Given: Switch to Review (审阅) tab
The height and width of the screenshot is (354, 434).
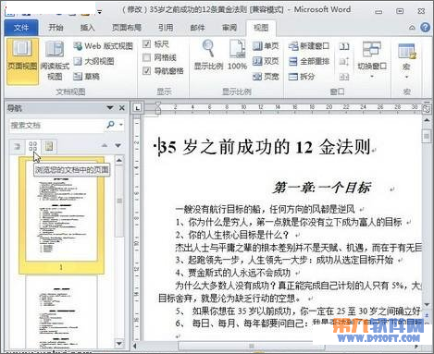Looking at the screenshot, I should pos(229,28).
